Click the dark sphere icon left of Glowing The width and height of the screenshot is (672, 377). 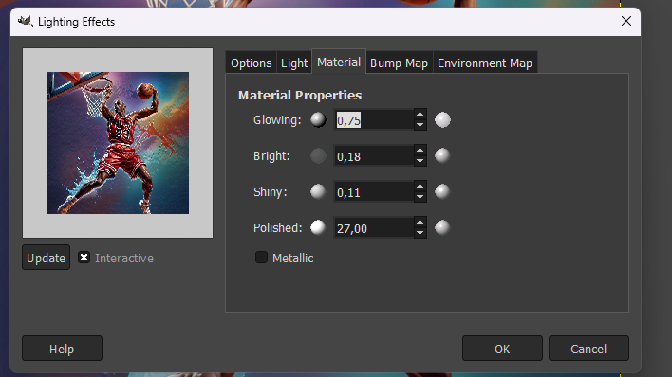tap(318, 119)
